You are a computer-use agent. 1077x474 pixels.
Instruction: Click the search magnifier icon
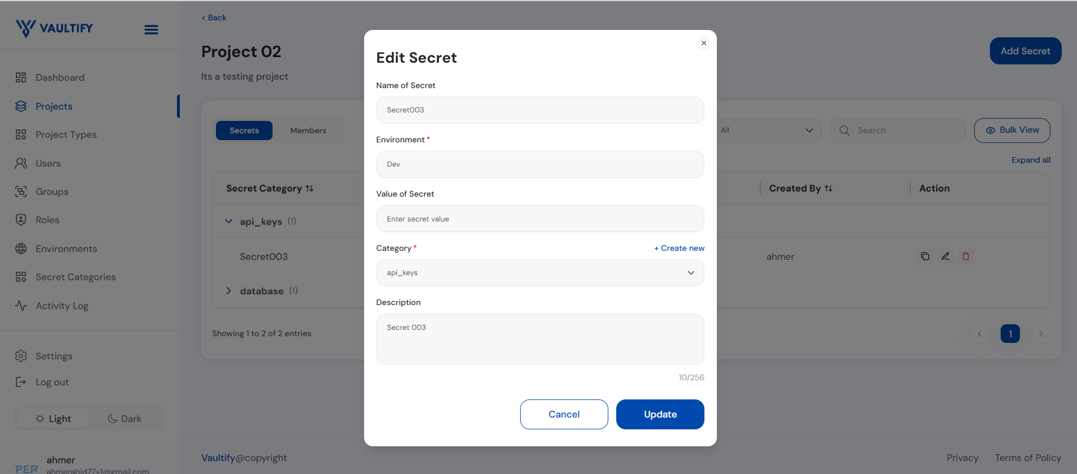tap(845, 131)
